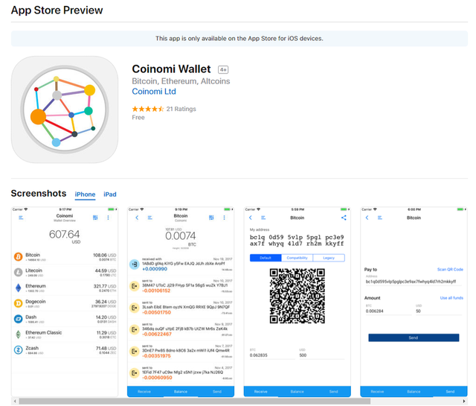Click the hamburger menu in wallet overview screenshot

(x=21, y=218)
